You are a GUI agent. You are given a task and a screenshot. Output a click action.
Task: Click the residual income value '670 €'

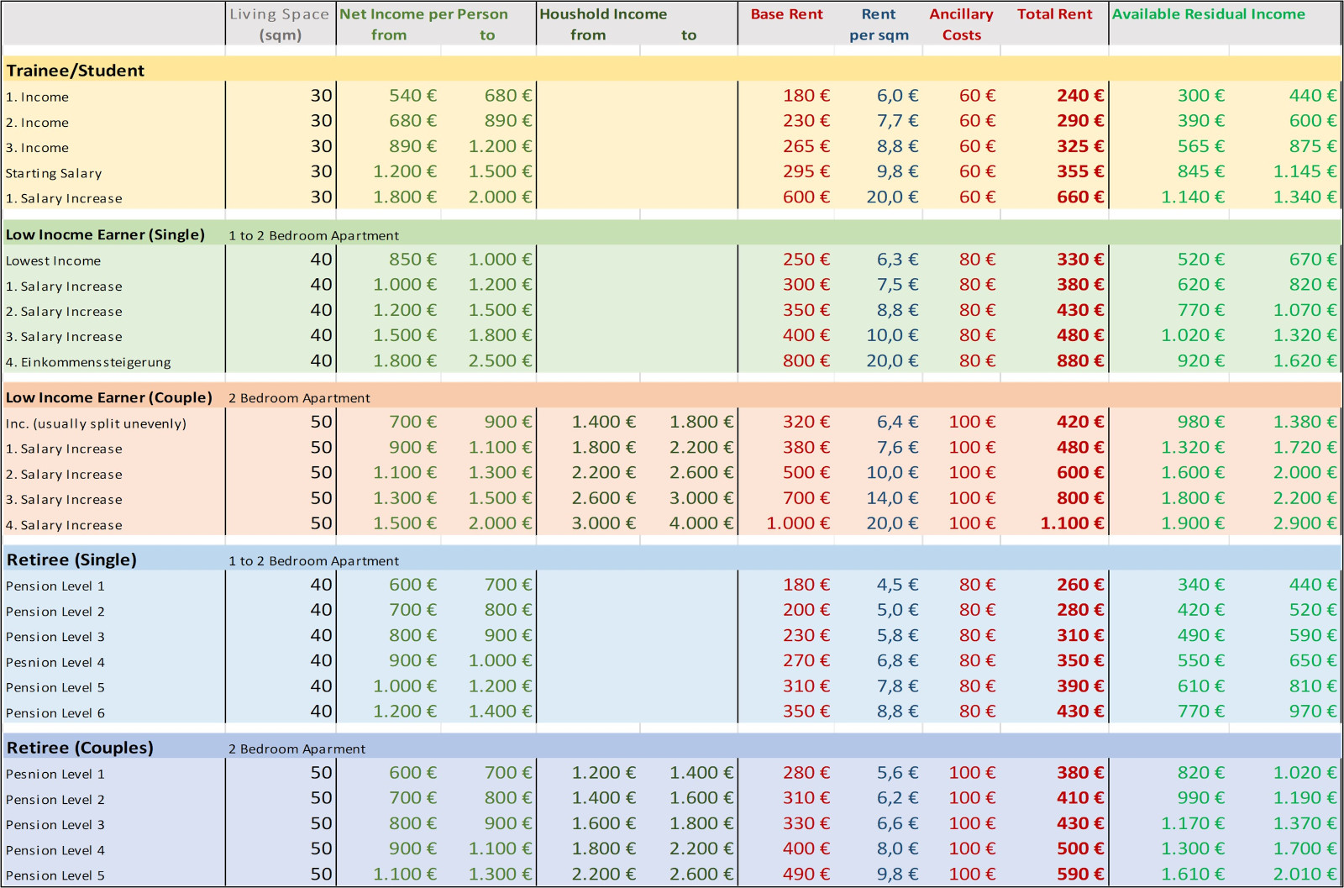[x=1312, y=260]
